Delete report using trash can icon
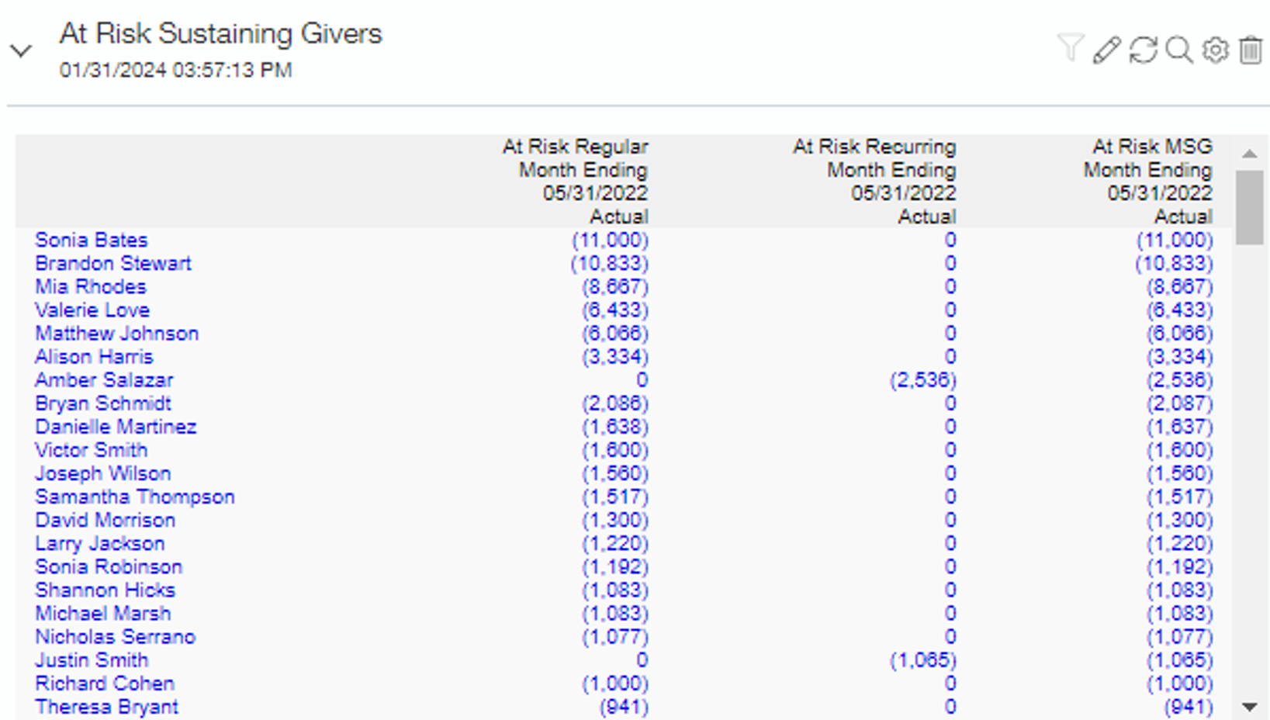 (x=1250, y=50)
